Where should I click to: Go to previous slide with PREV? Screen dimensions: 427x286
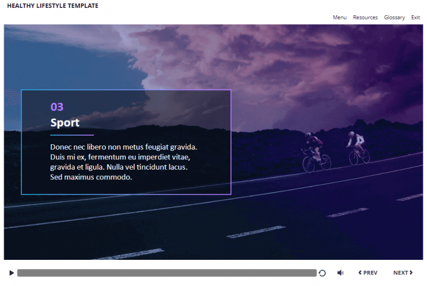click(x=367, y=273)
